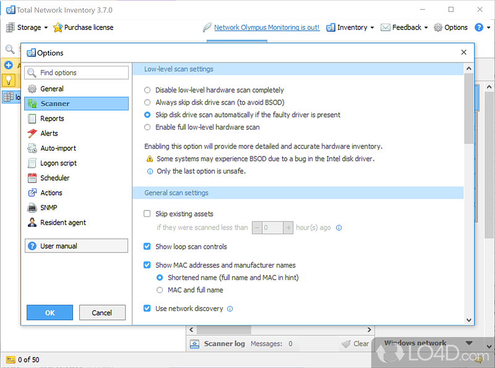Switch to Alerts options page
495x368 pixels.
(x=76, y=133)
